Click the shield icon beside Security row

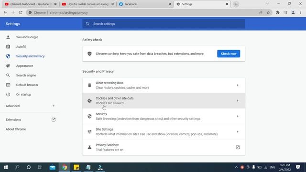click(x=89, y=116)
